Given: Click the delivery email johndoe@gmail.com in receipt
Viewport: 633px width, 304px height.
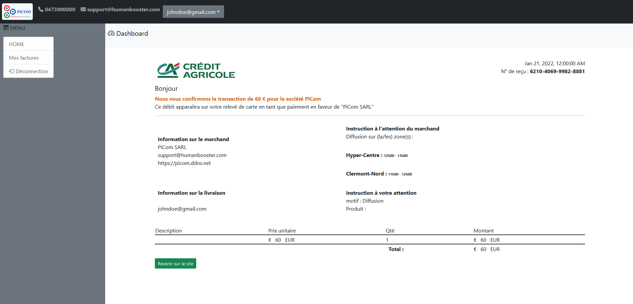Looking at the screenshot, I should point(182,209).
